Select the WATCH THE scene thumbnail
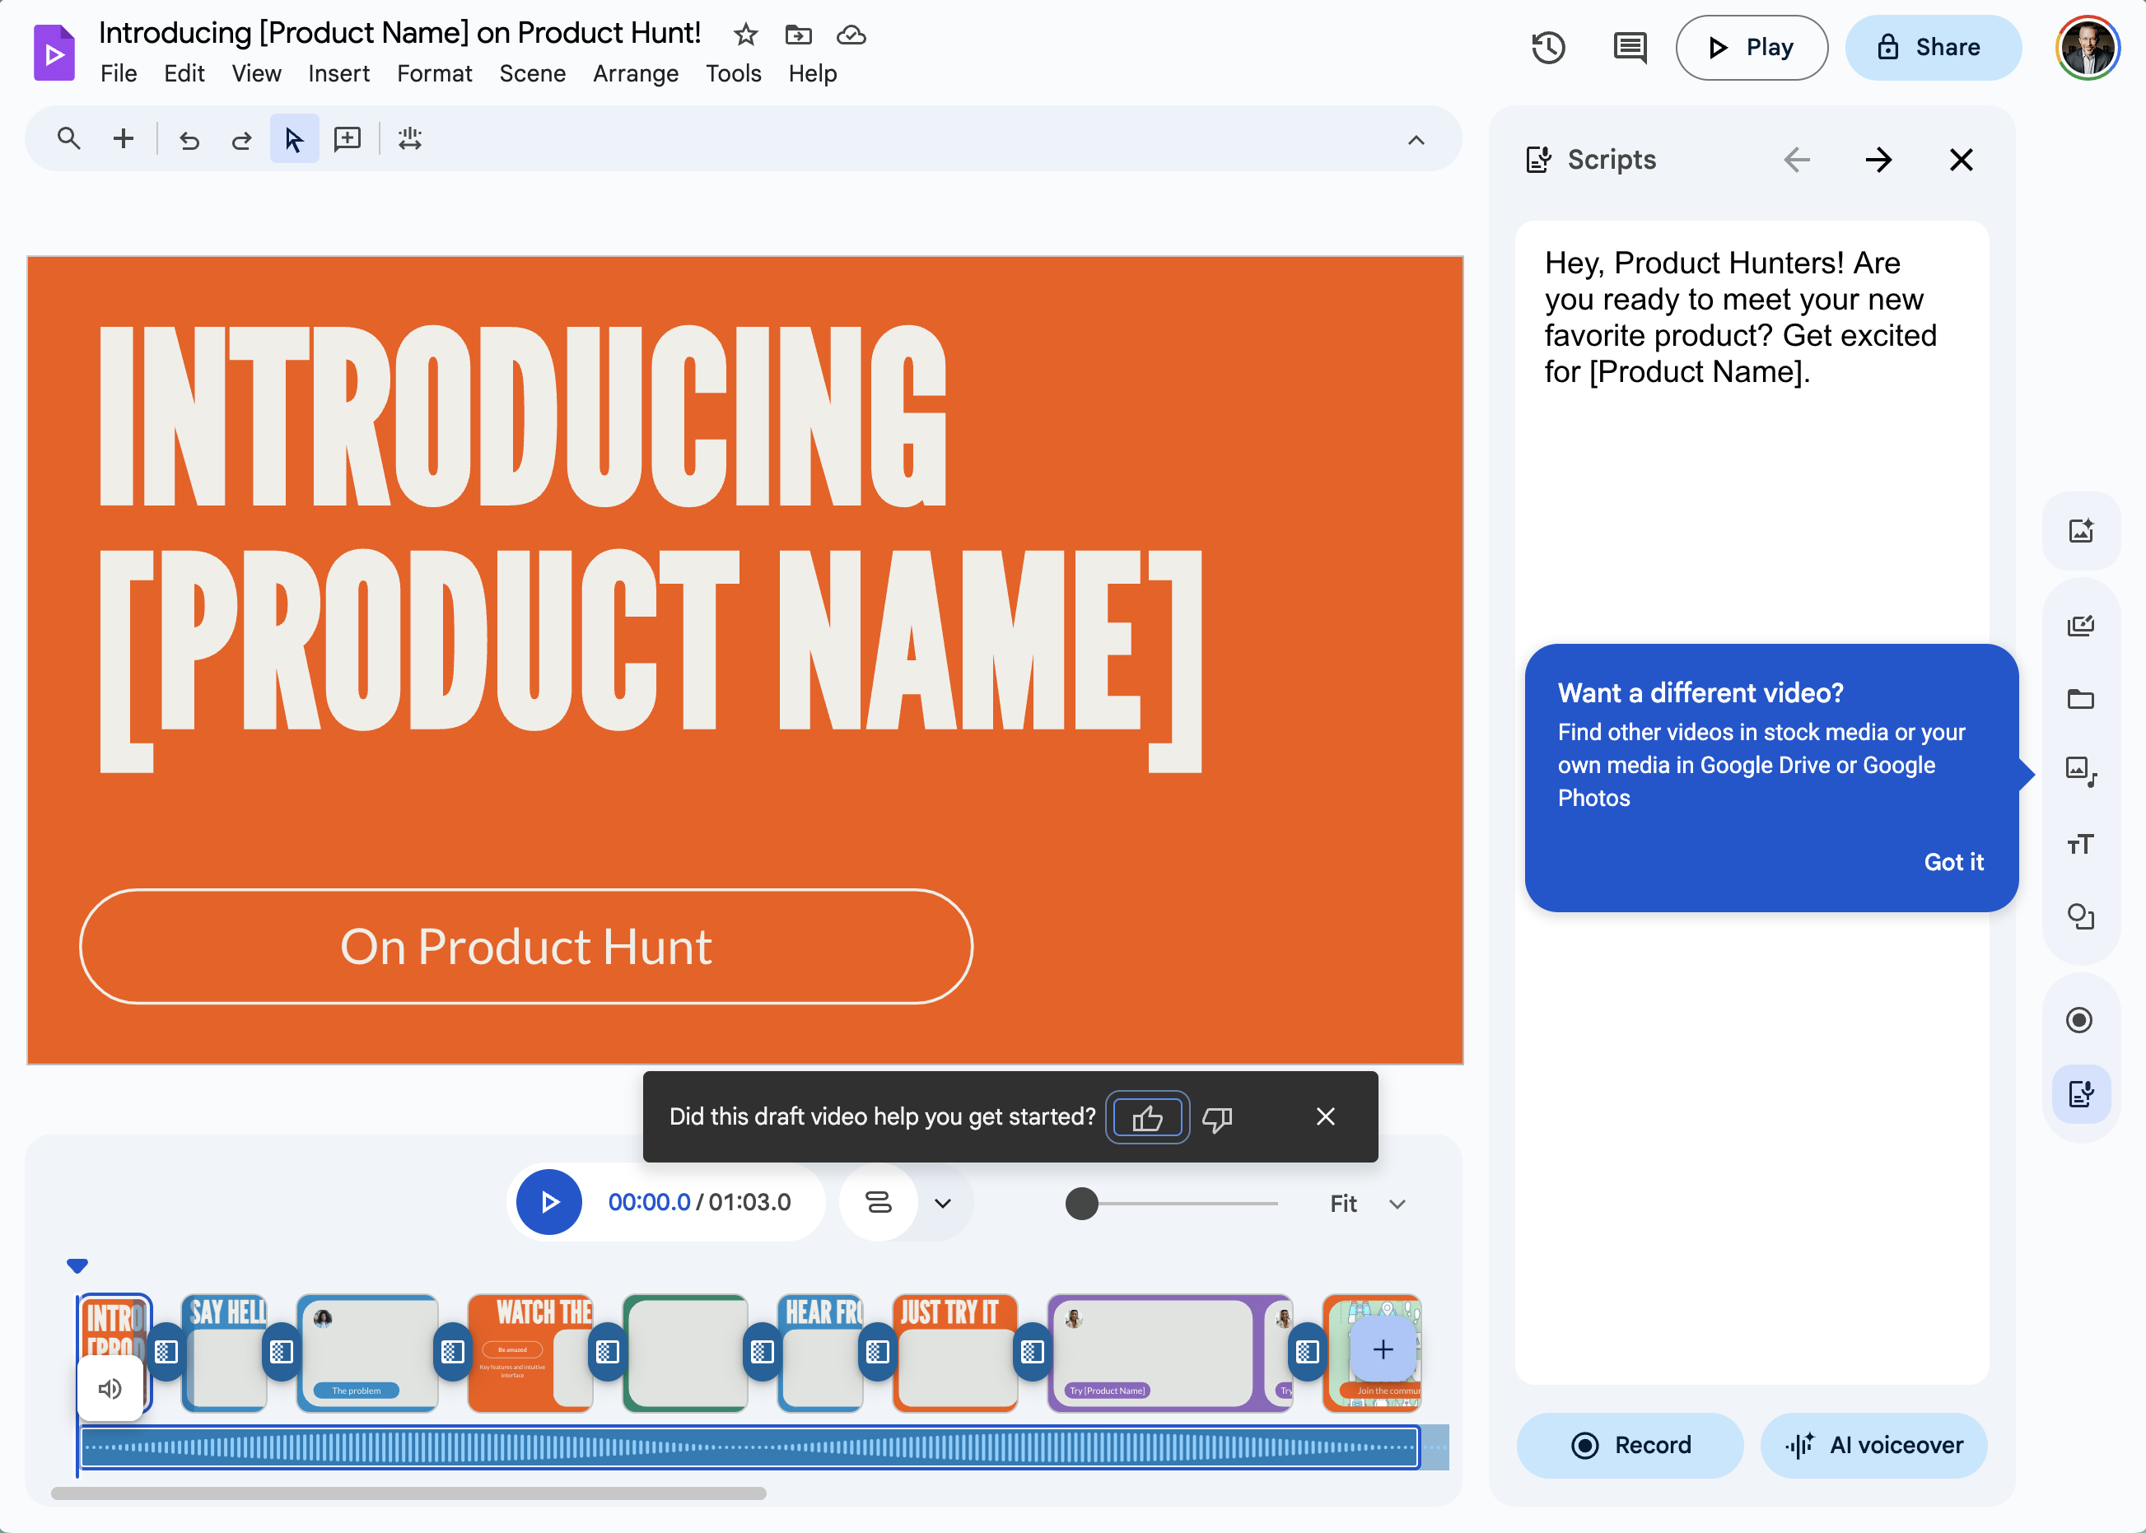Screen dimensions: 2146x1533 [x=530, y=1353]
